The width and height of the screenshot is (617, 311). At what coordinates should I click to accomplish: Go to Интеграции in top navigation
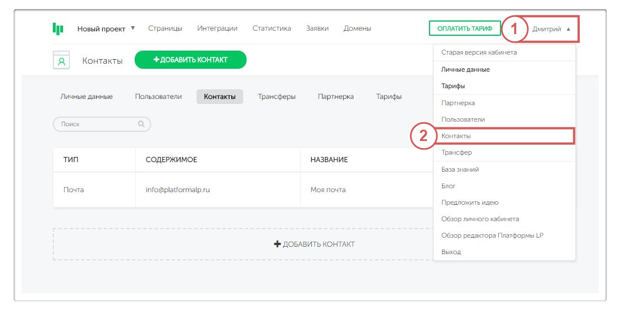[x=217, y=28]
